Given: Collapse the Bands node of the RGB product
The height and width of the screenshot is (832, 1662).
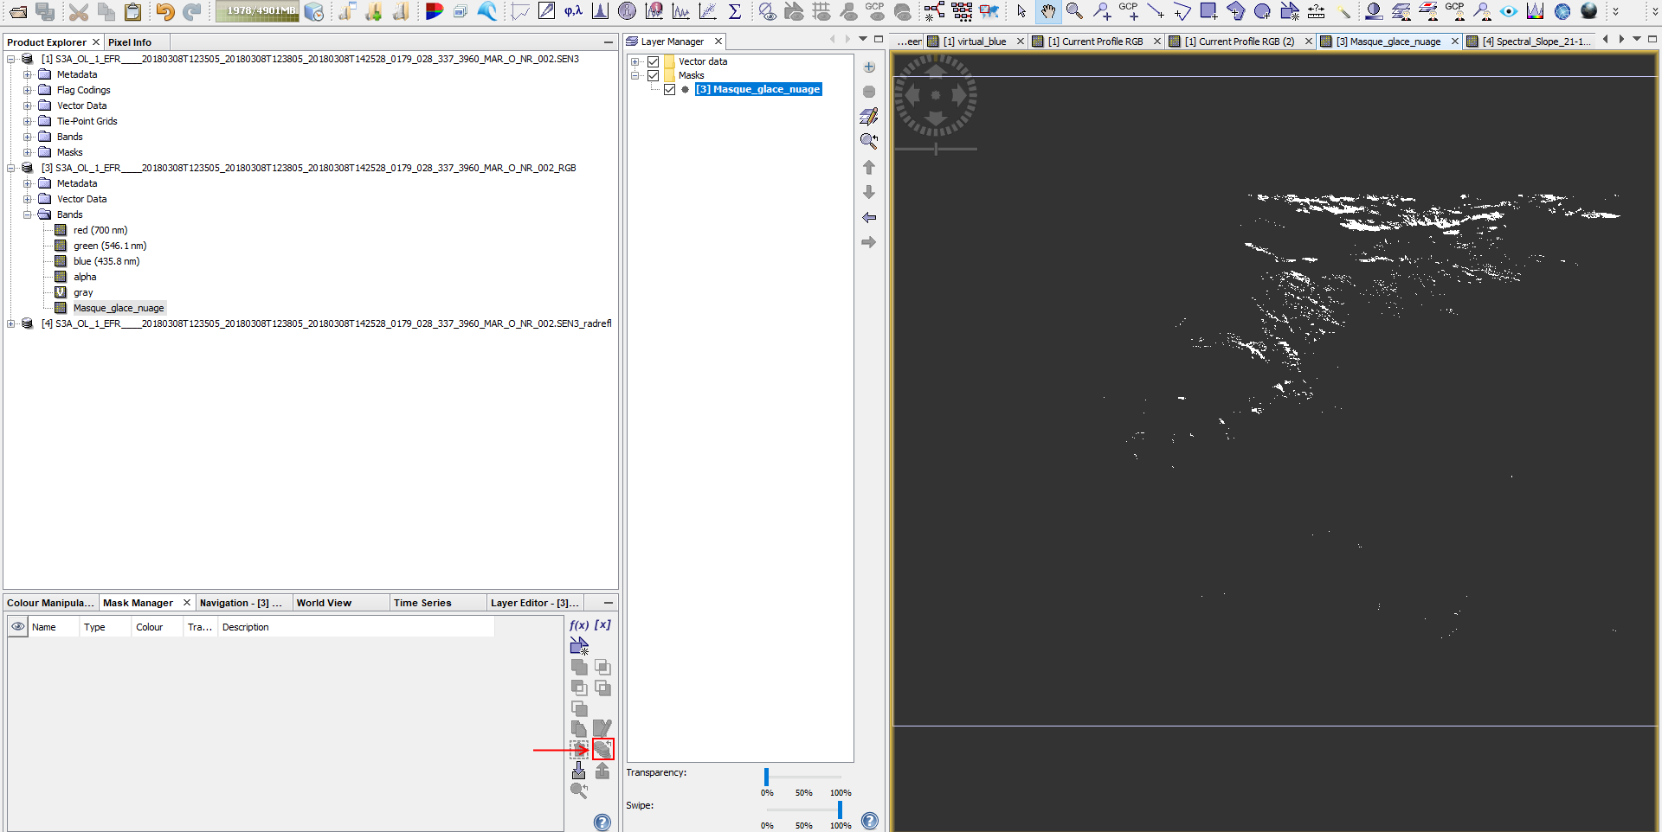Looking at the screenshot, I should point(27,214).
